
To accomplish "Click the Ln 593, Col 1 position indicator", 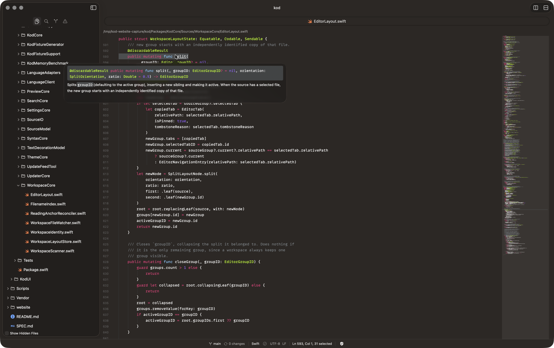I will pyautogui.click(x=312, y=344).
